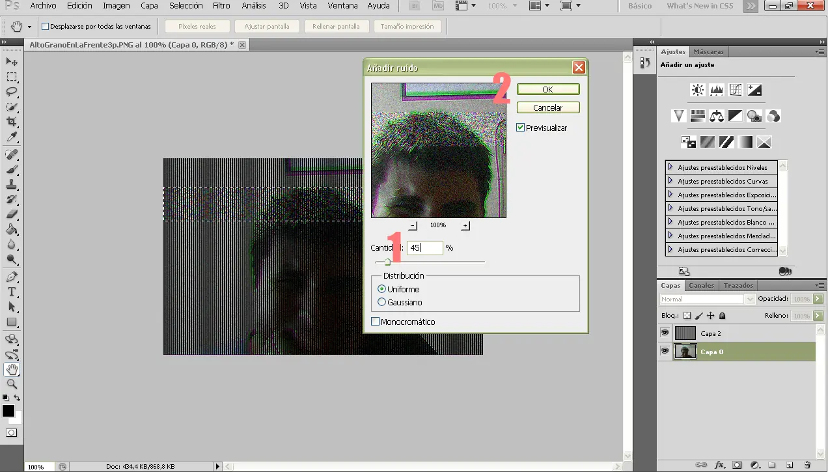Select the Type tool
The width and height of the screenshot is (828, 472).
pos(12,292)
